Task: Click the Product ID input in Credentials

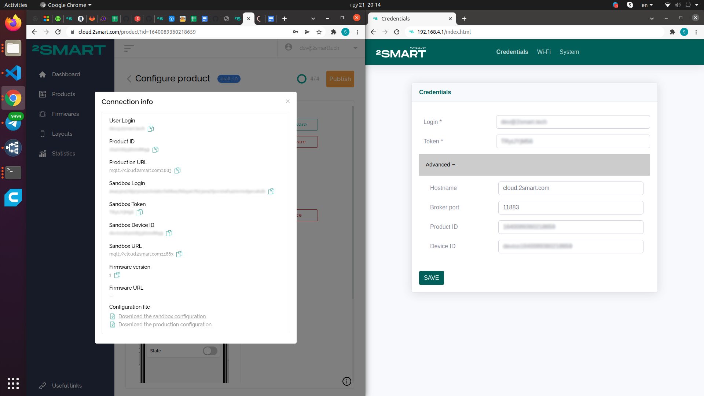Action: point(571,227)
